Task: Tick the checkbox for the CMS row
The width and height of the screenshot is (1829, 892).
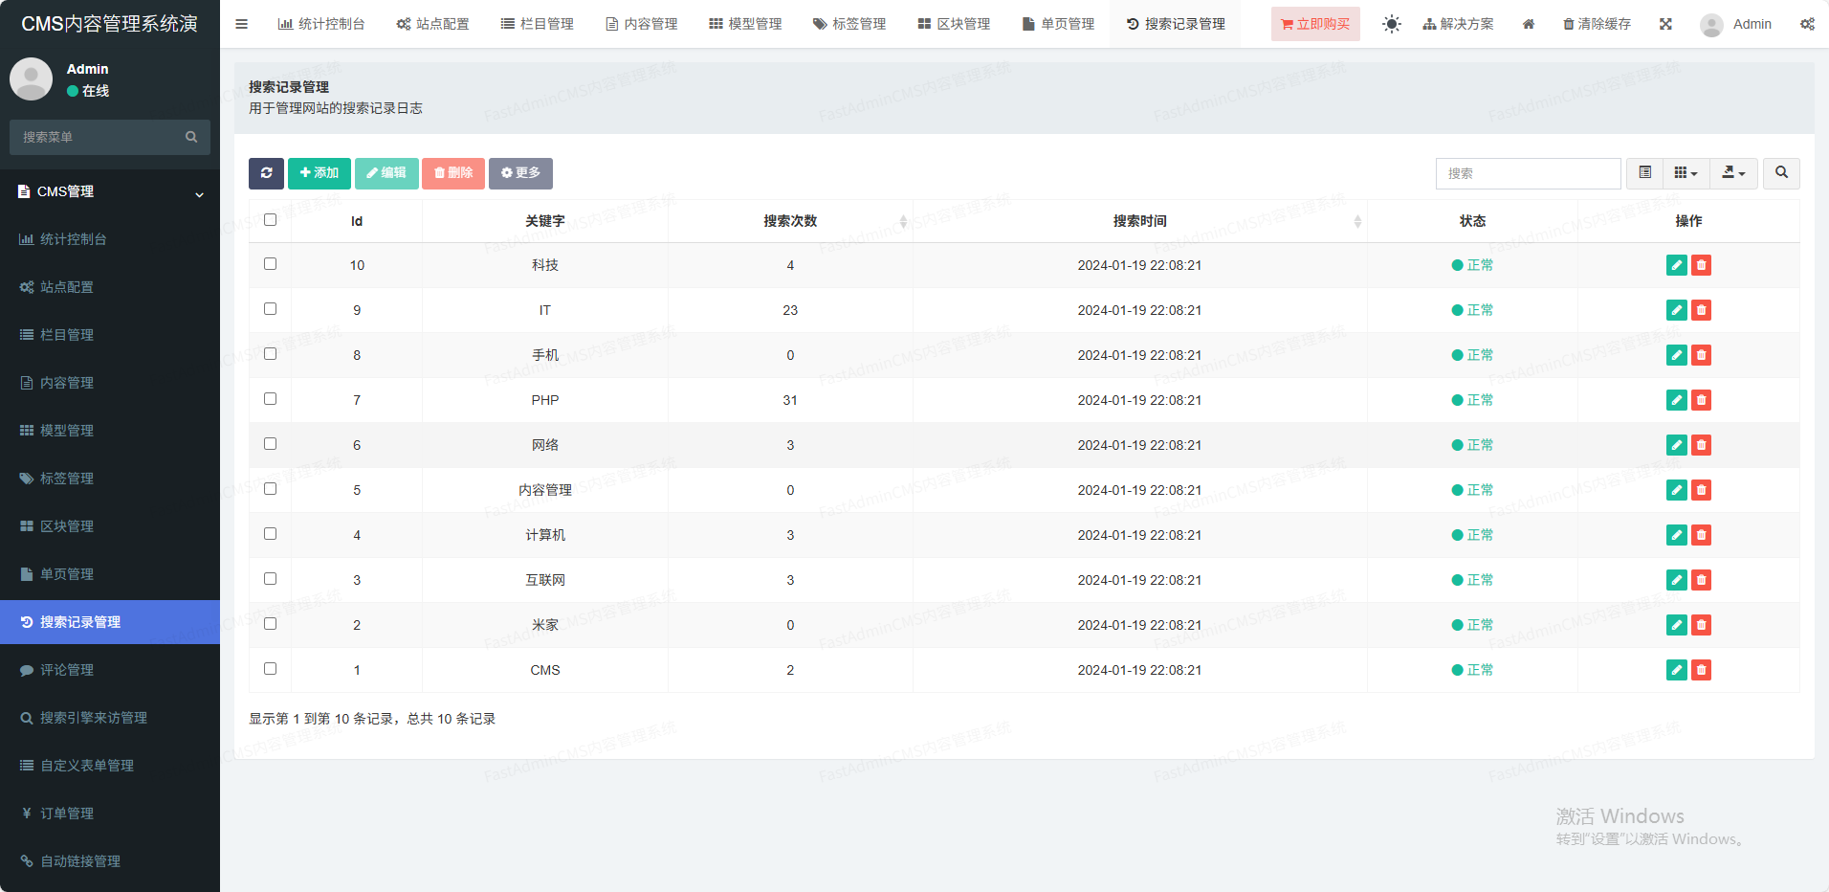Action: [x=270, y=669]
